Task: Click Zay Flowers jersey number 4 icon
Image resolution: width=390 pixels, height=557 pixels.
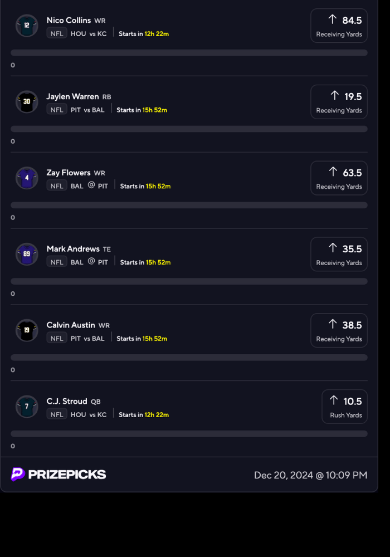Action: pos(27,178)
